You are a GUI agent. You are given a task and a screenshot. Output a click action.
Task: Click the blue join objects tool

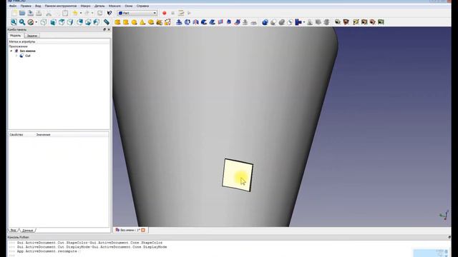[298, 22]
